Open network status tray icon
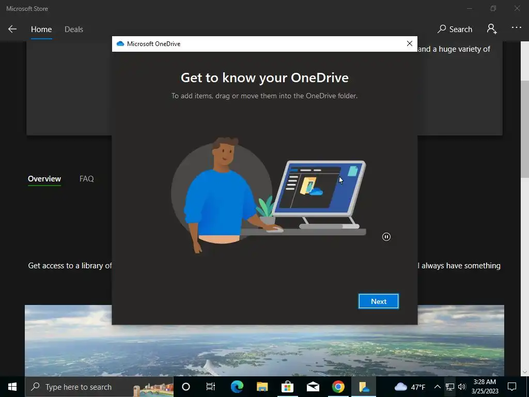 tap(450, 387)
